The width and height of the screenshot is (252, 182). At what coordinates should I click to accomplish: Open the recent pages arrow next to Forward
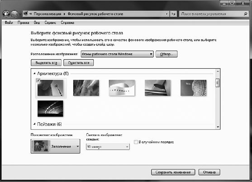[20, 14]
